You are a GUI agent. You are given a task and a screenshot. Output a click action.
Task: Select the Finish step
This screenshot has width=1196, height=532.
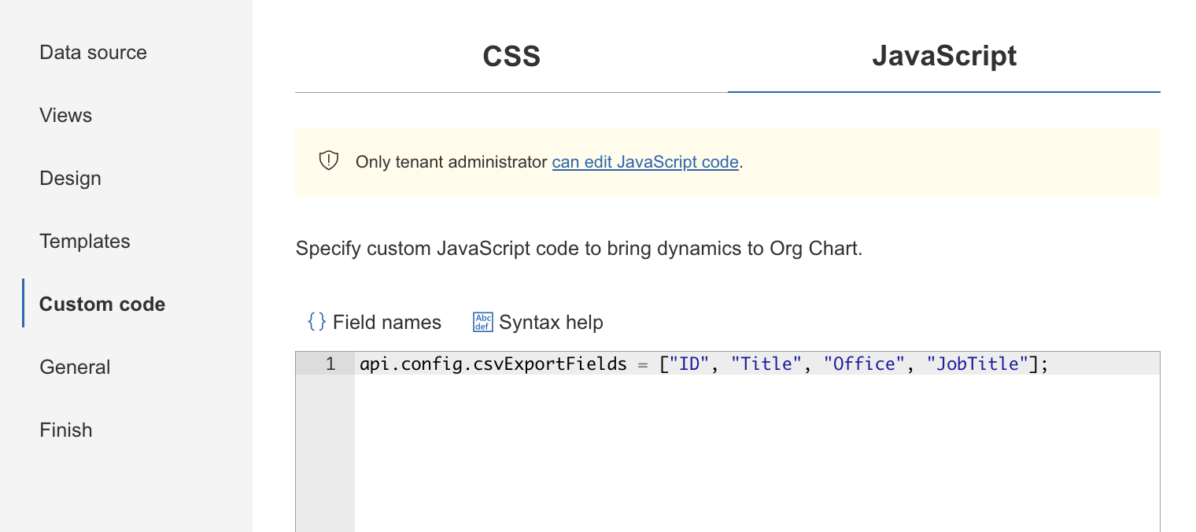(65, 430)
